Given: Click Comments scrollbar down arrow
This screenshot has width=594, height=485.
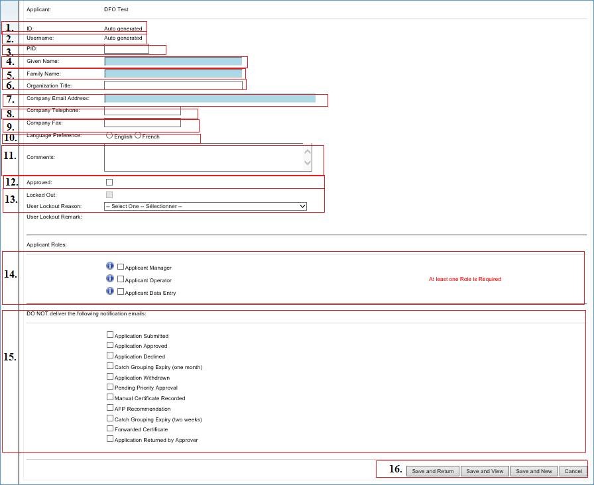Looking at the screenshot, I should point(308,163).
